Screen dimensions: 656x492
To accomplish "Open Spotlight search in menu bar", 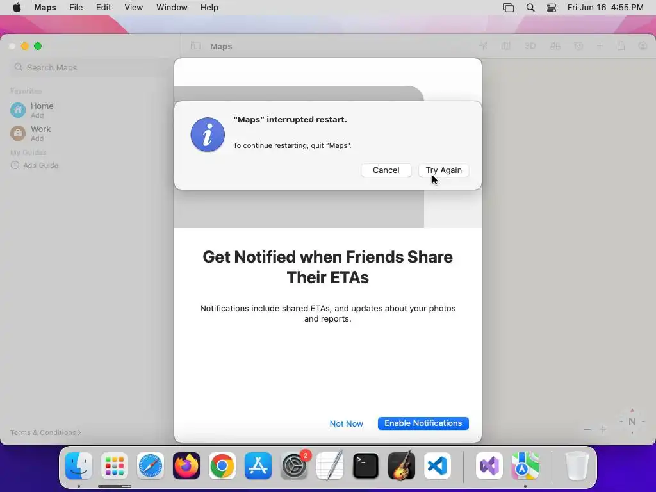I will (x=530, y=8).
